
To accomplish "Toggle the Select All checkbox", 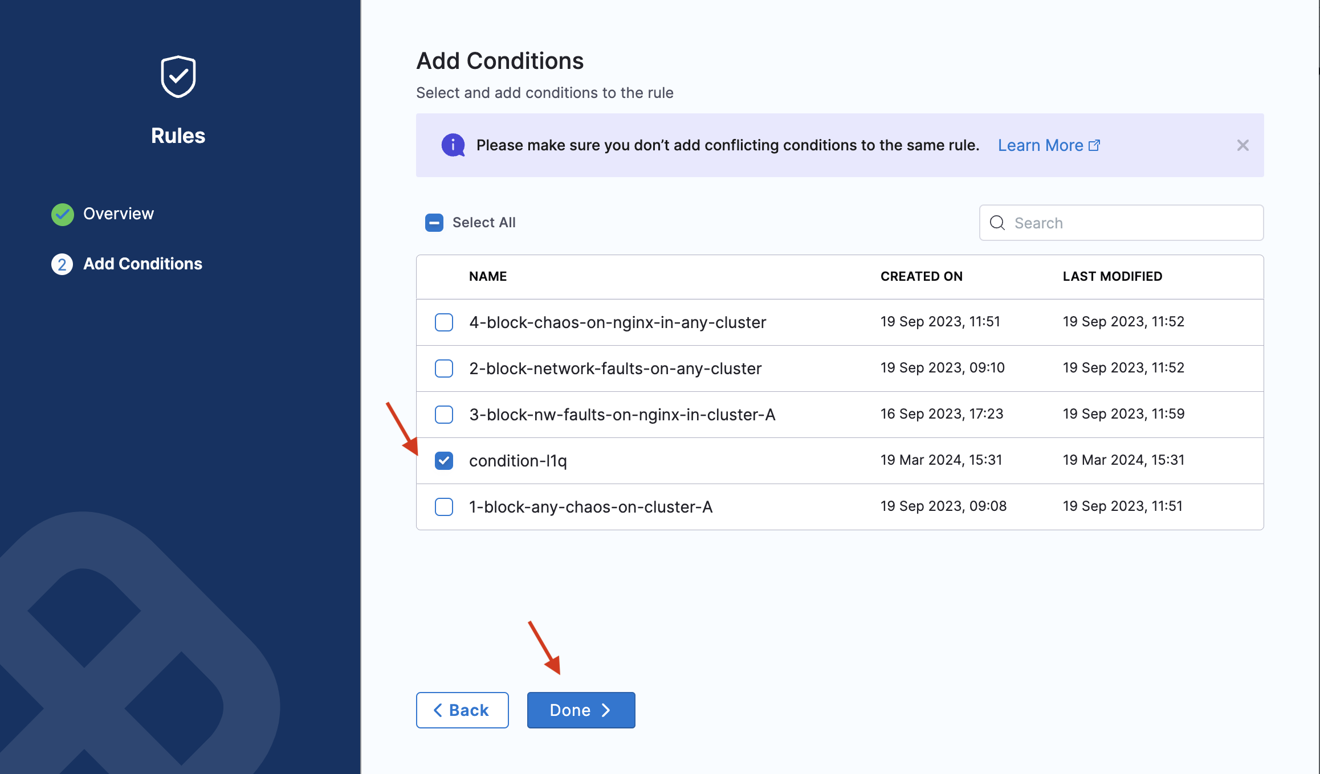I will click(434, 223).
